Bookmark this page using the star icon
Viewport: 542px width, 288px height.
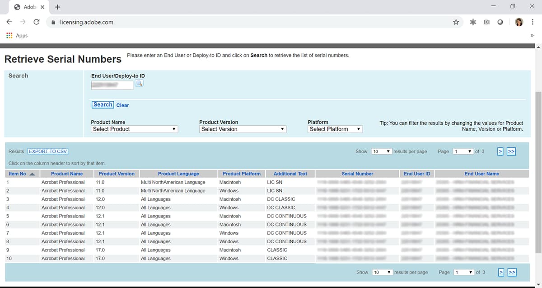(456, 22)
